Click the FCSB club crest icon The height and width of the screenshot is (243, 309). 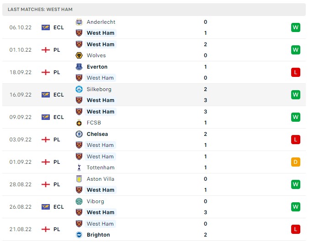coord(79,123)
